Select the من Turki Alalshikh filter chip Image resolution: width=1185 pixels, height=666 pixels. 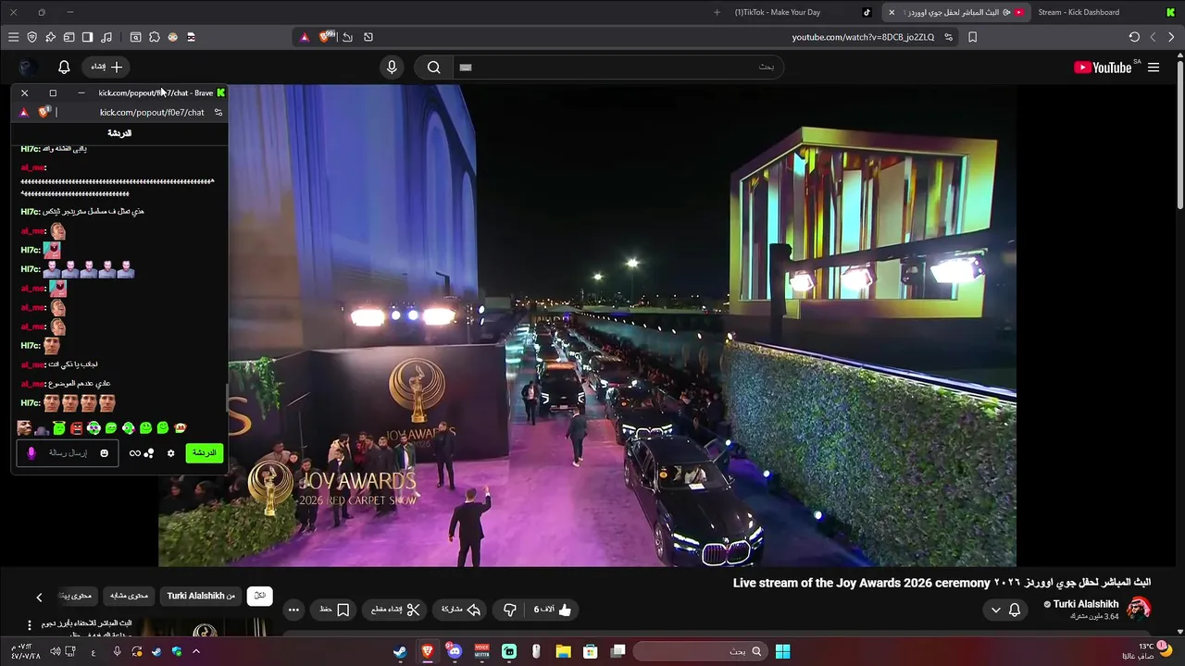201,596
